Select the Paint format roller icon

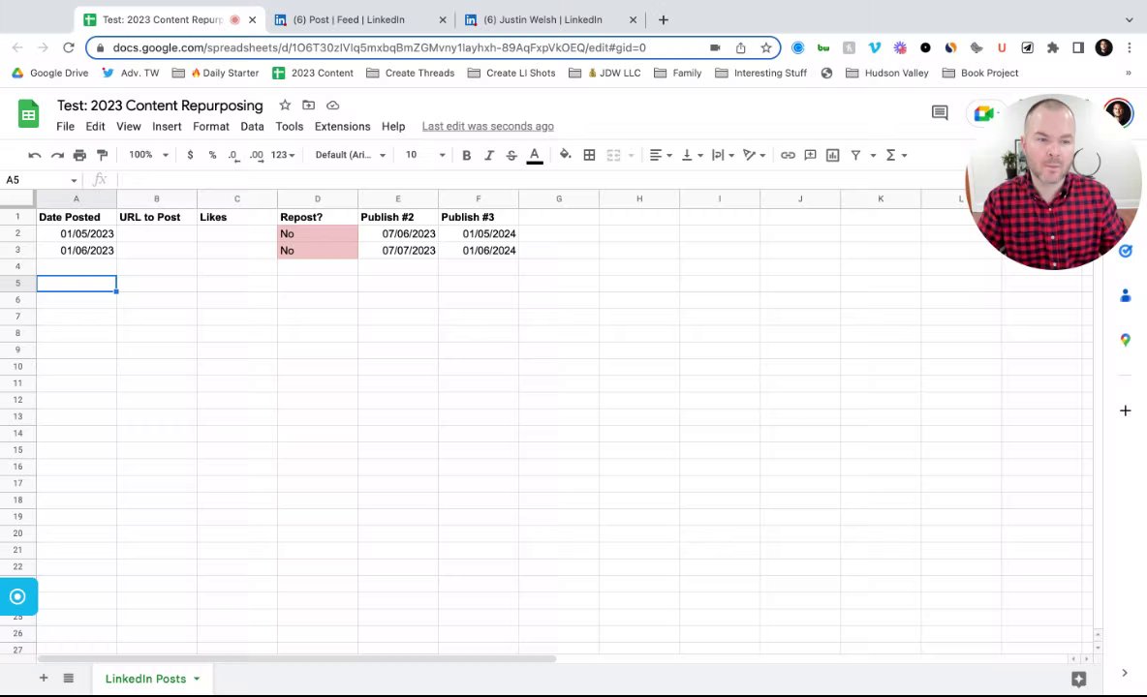[103, 155]
